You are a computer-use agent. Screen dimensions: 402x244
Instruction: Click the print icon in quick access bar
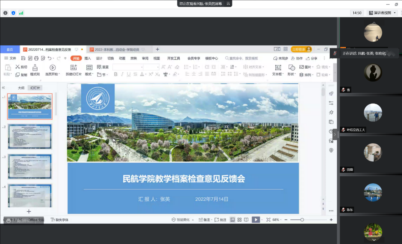click(x=36, y=58)
